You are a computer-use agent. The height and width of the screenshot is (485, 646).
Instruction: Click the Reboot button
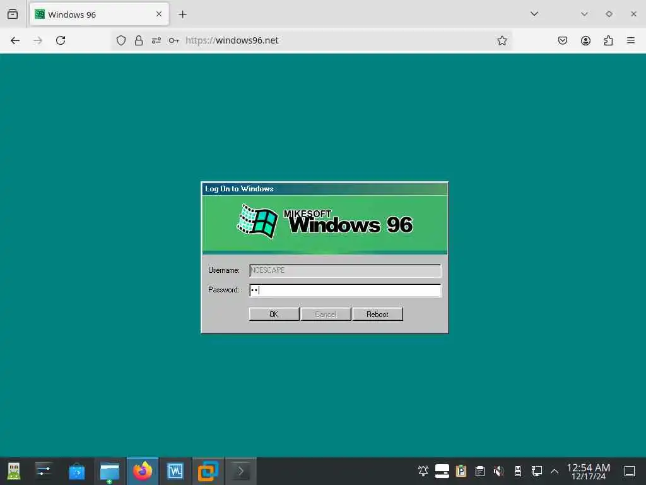coord(377,314)
